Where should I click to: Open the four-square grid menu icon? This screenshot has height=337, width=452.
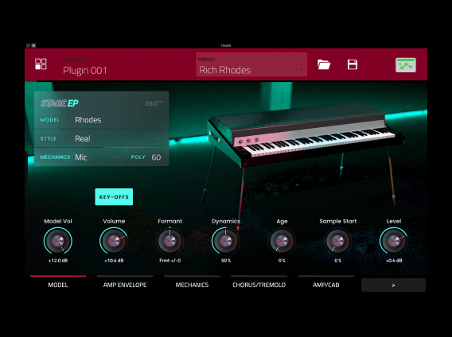tap(41, 64)
